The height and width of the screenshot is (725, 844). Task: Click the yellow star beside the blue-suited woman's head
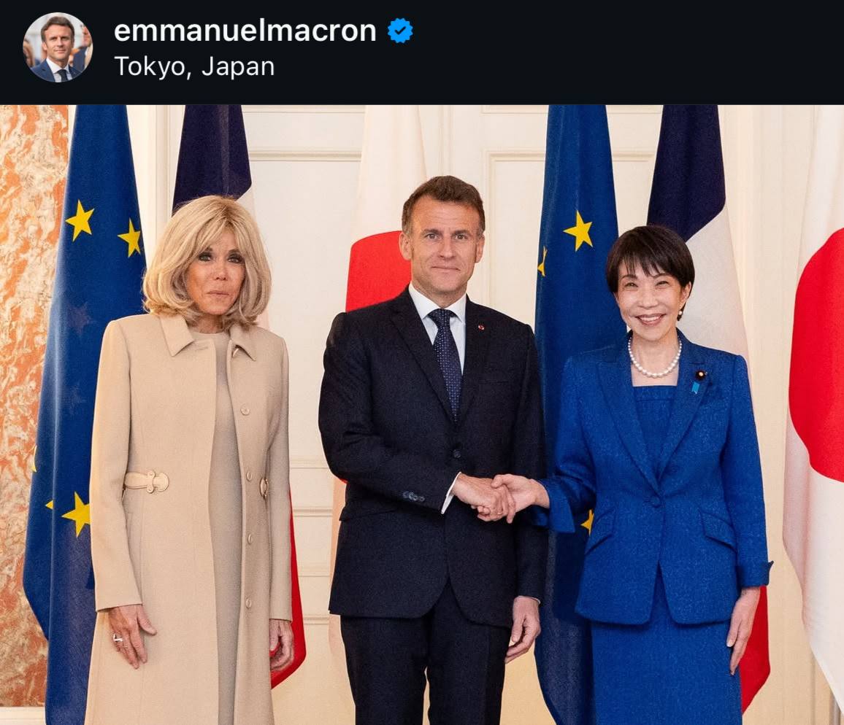coord(579,231)
